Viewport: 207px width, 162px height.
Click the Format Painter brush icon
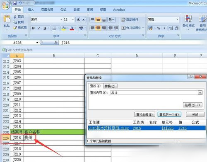pyautogui.click(x=15, y=28)
